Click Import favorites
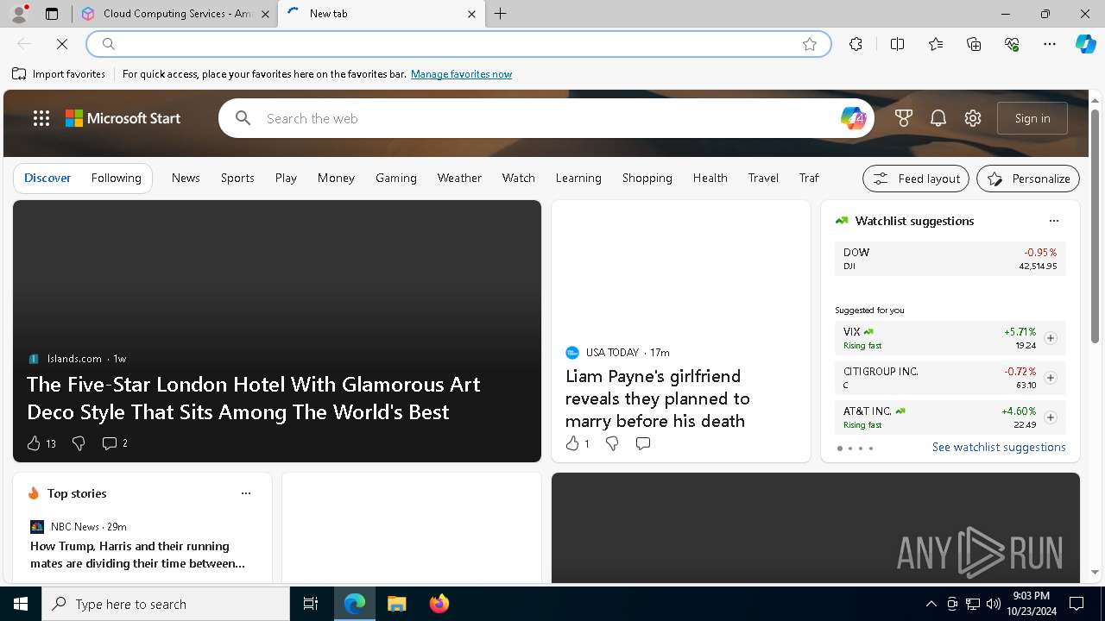1105x621 pixels. 59,74
